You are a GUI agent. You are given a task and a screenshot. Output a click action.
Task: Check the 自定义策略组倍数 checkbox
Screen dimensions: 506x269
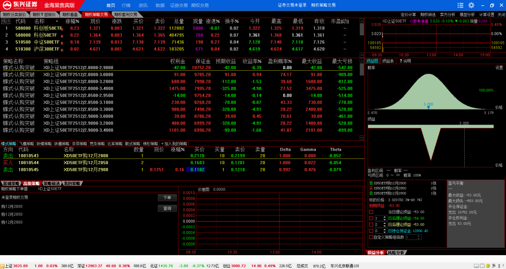pyautogui.click(x=371, y=237)
